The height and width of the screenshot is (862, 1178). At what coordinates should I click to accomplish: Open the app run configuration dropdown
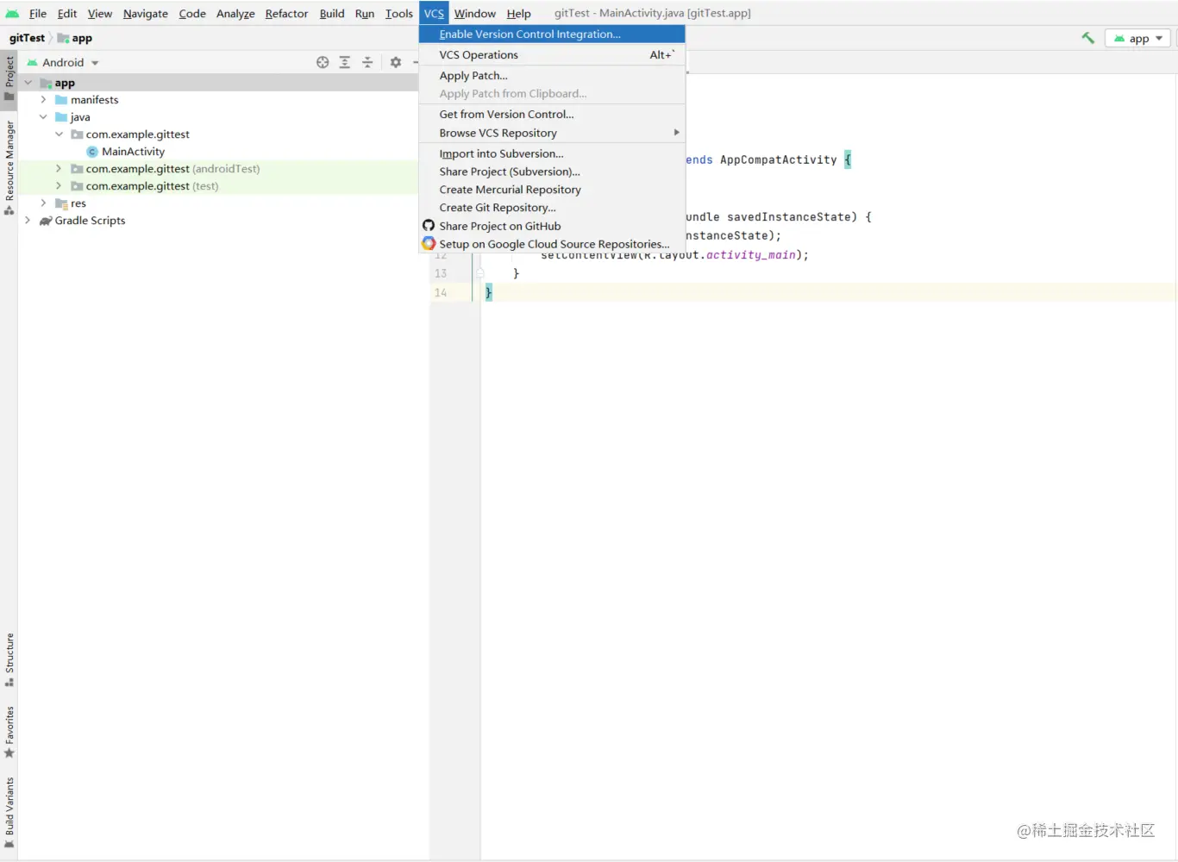[x=1138, y=38]
